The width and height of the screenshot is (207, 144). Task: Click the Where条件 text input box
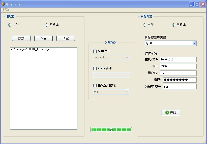[x=111, y=75]
